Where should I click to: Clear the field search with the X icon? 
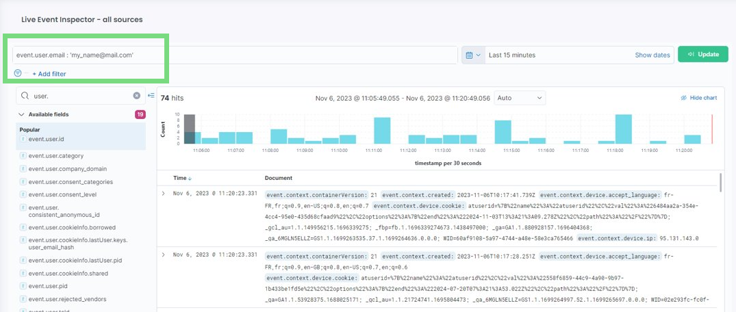point(136,96)
